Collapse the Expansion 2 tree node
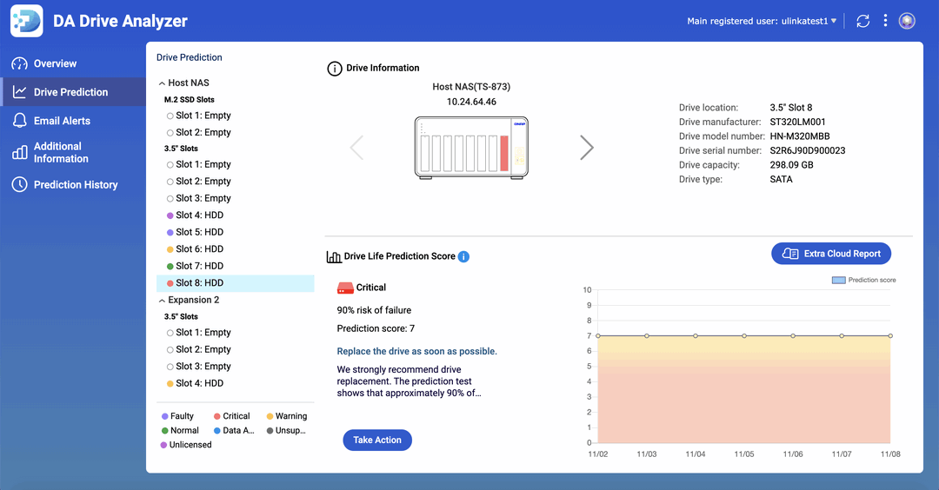Image resolution: width=939 pixels, height=490 pixels. point(162,301)
